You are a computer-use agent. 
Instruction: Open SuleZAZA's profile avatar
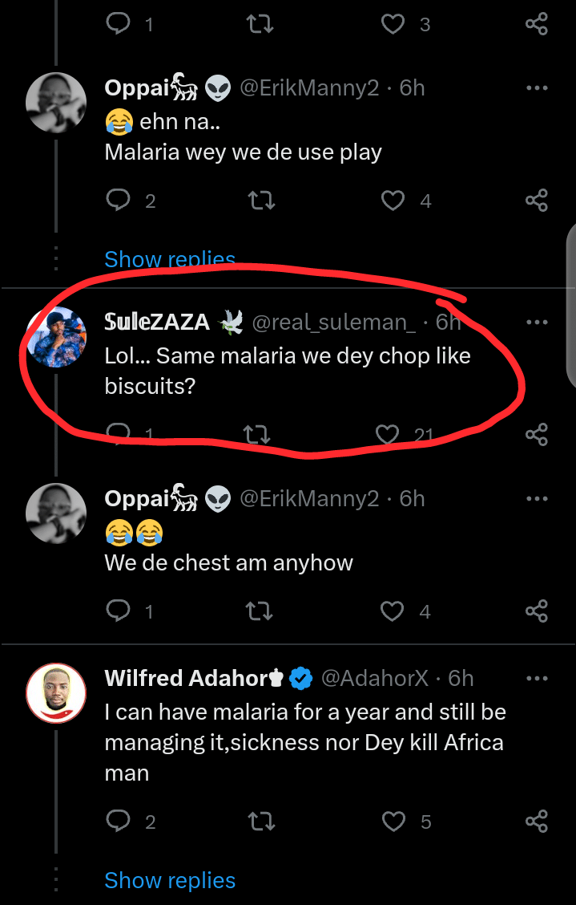[56, 337]
